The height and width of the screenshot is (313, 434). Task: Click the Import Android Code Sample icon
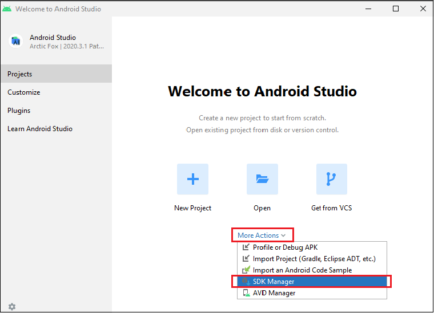coord(246,270)
